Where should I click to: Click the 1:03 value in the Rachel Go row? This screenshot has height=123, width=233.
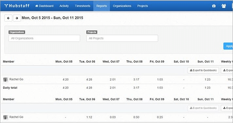click(160, 79)
